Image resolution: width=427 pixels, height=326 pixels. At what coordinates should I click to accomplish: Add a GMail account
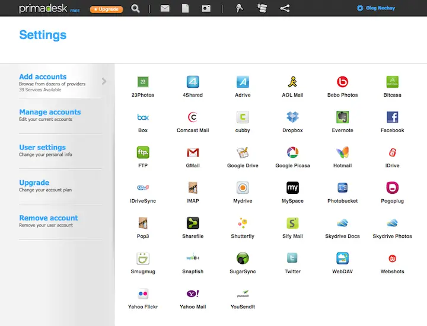click(193, 152)
